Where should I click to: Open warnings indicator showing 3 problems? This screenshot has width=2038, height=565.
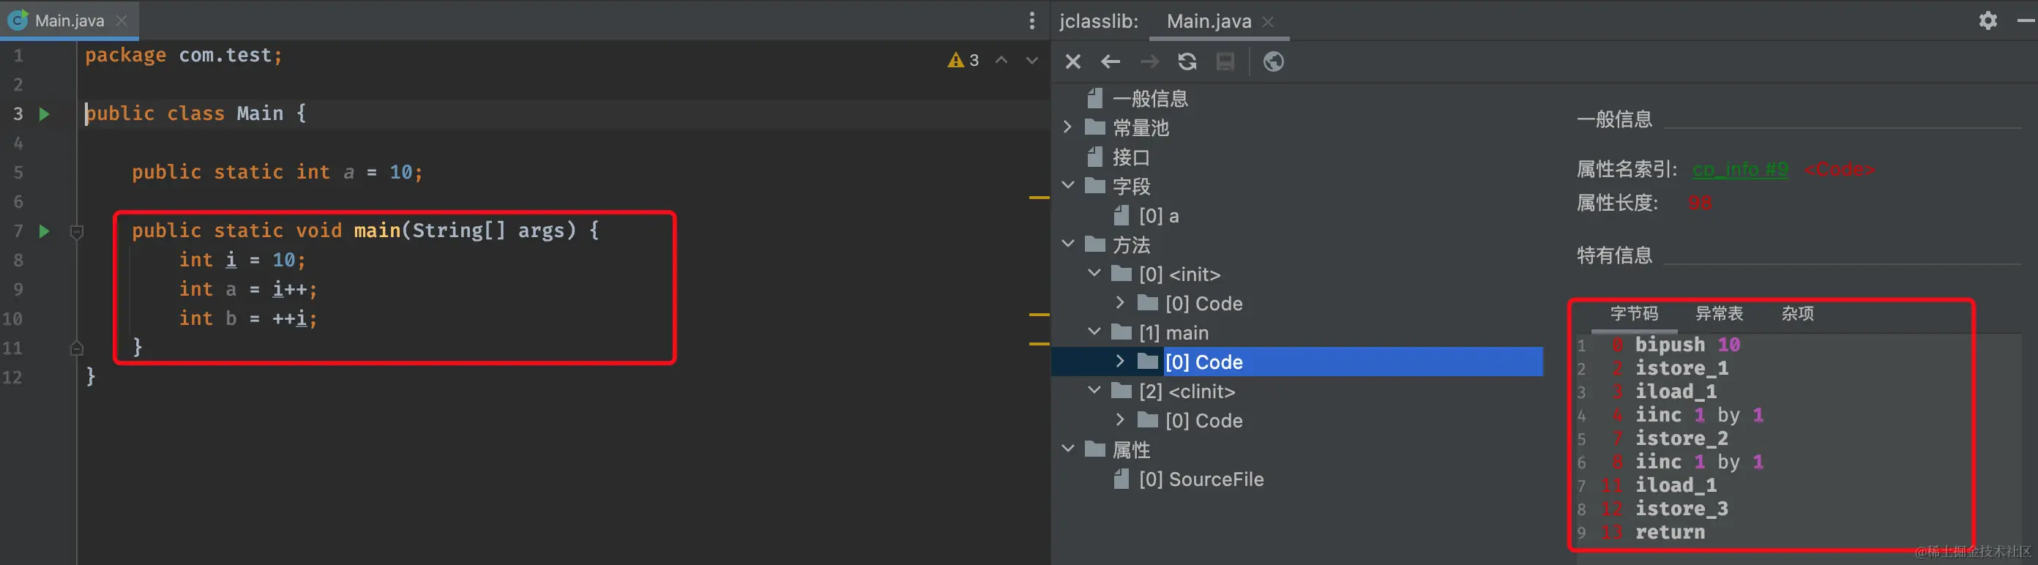coord(963,60)
